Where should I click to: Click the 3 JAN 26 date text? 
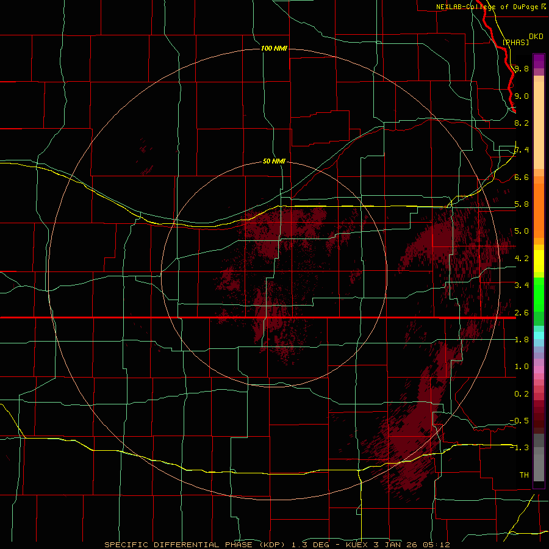pos(396,545)
